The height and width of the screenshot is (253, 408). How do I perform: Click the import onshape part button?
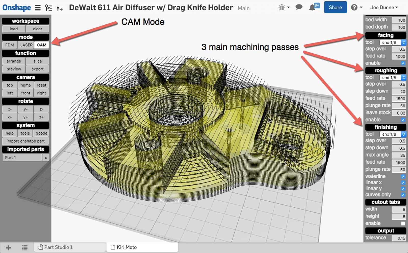pyautogui.click(x=25, y=141)
